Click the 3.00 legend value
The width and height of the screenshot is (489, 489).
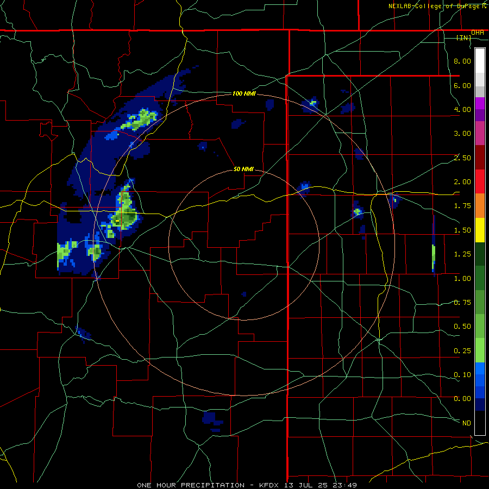pos(462,134)
